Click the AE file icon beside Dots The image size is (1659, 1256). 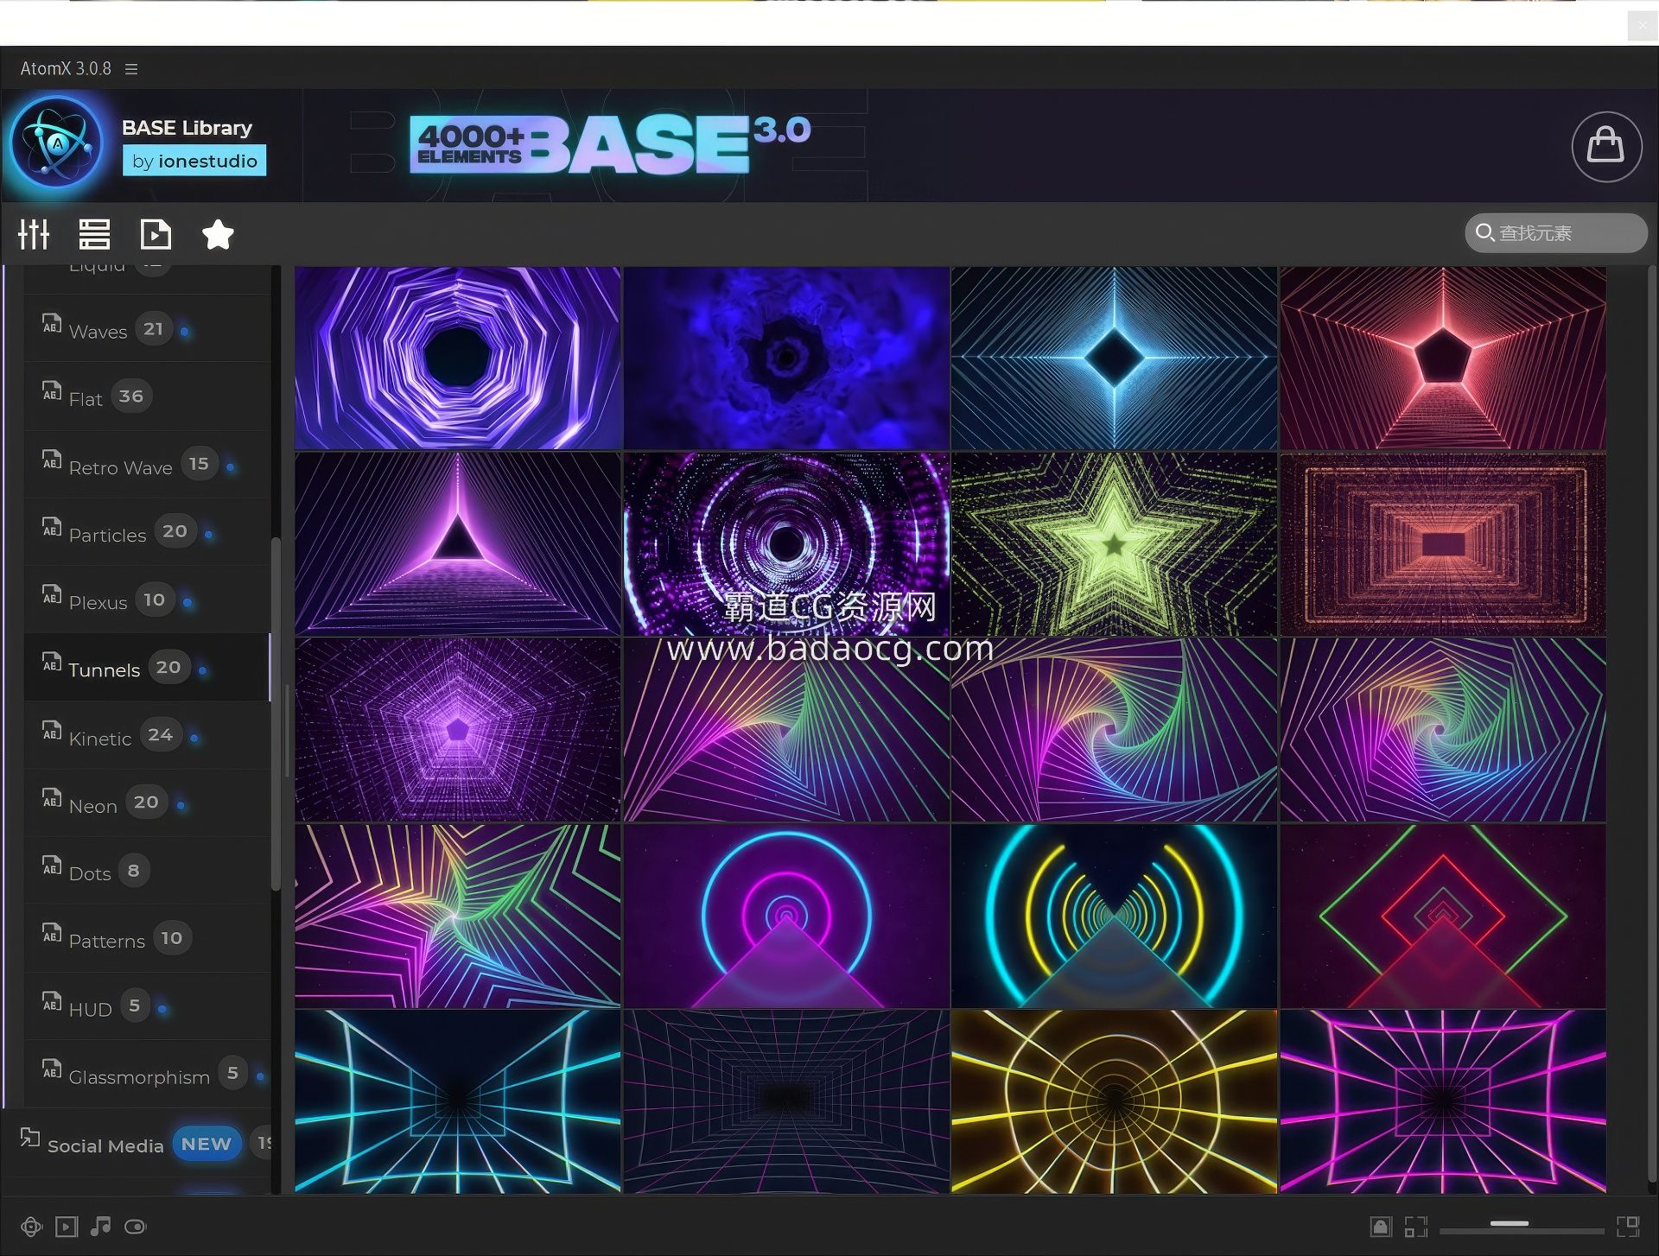(52, 865)
